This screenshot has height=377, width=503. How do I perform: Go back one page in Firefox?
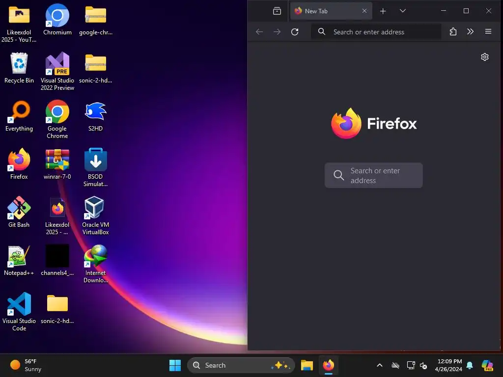259,32
